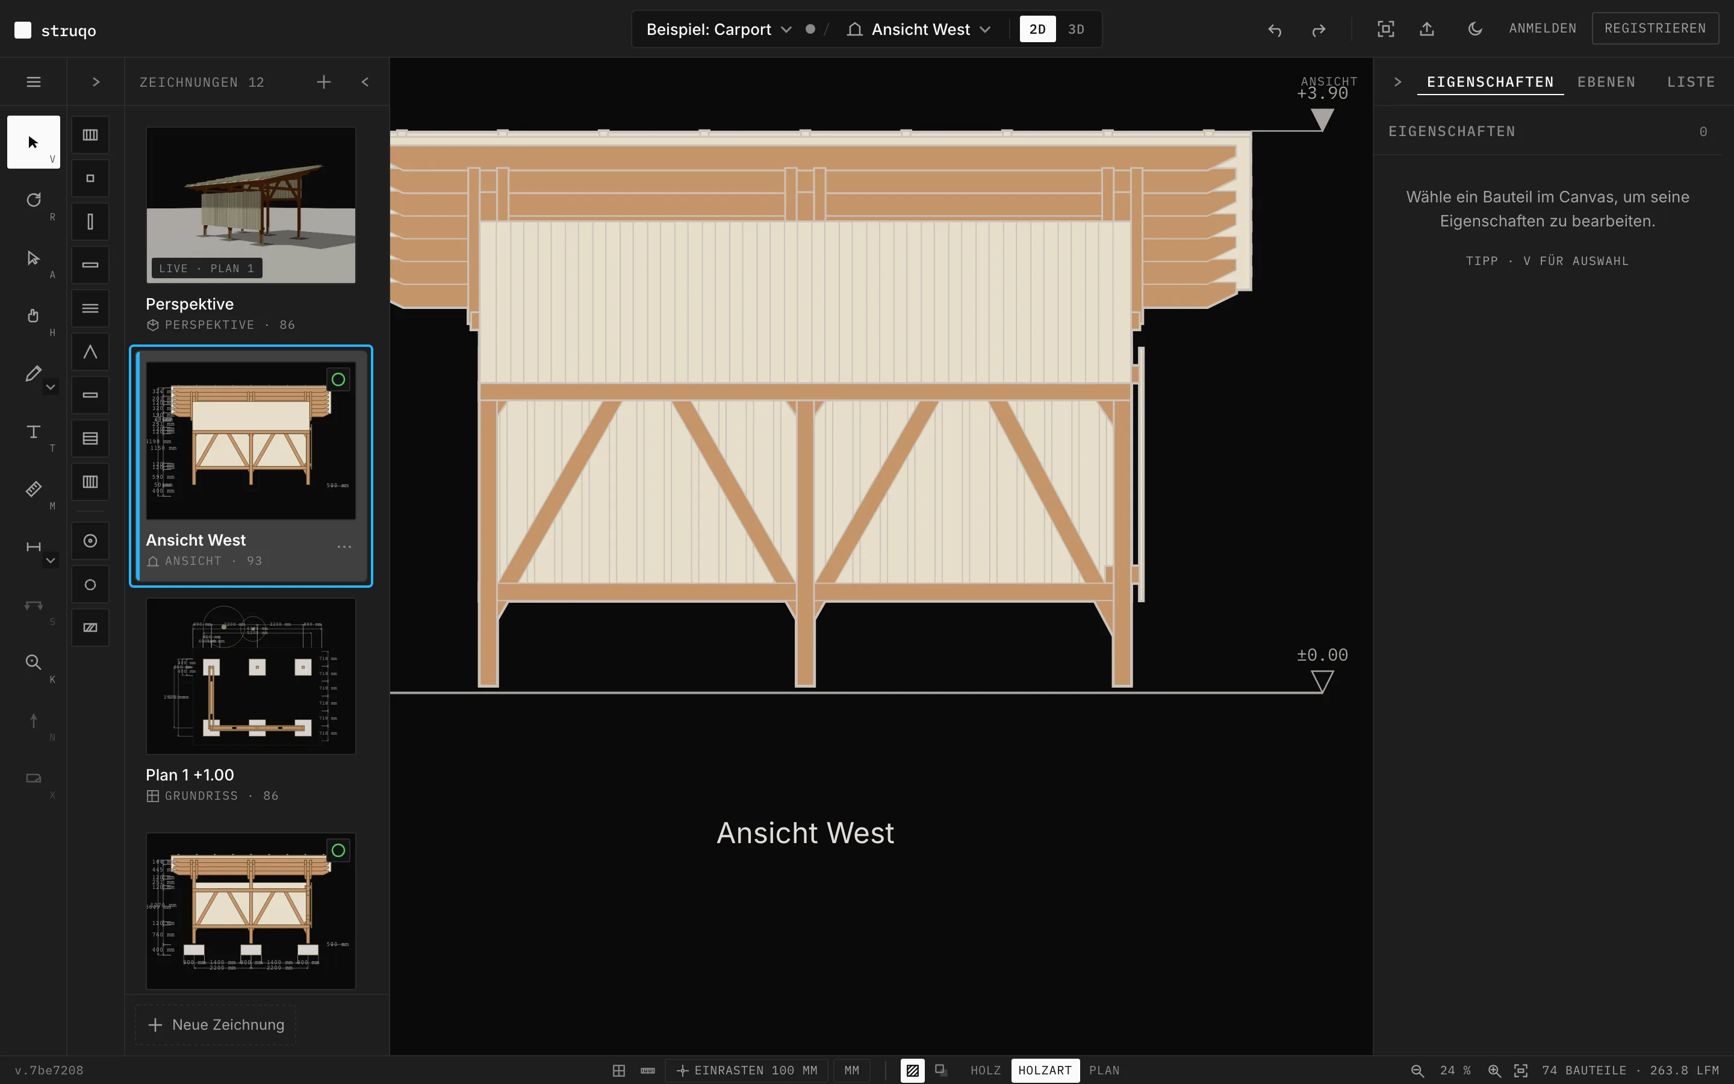1734x1084 pixels.
Task: Click the fit-to-screen icon in top bar
Action: pos(1386,29)
